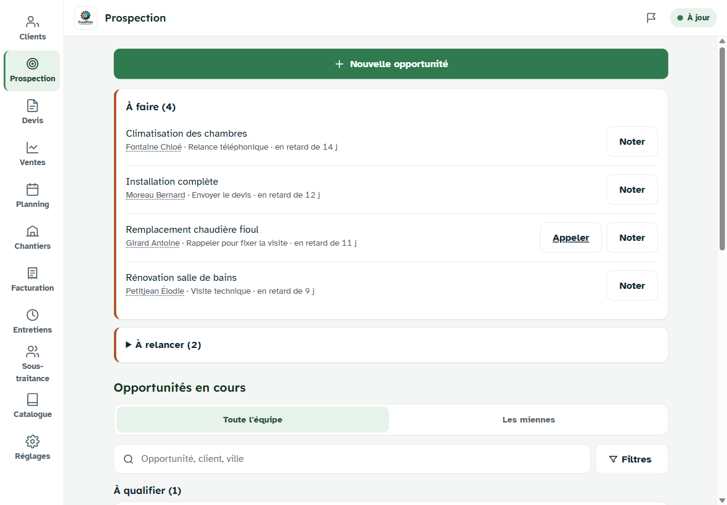The image size is (727, 505).
Task: Open client Girard Antoine link
Action: (153, 243)
